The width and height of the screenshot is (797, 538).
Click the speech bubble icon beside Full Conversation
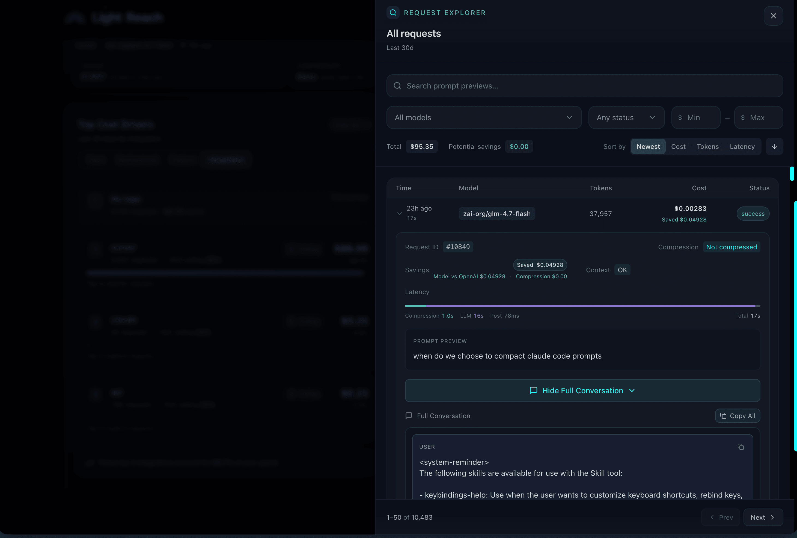(409, 416)
